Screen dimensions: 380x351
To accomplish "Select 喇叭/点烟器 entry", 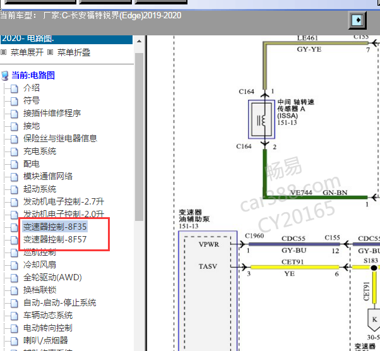I will point(45,340).
